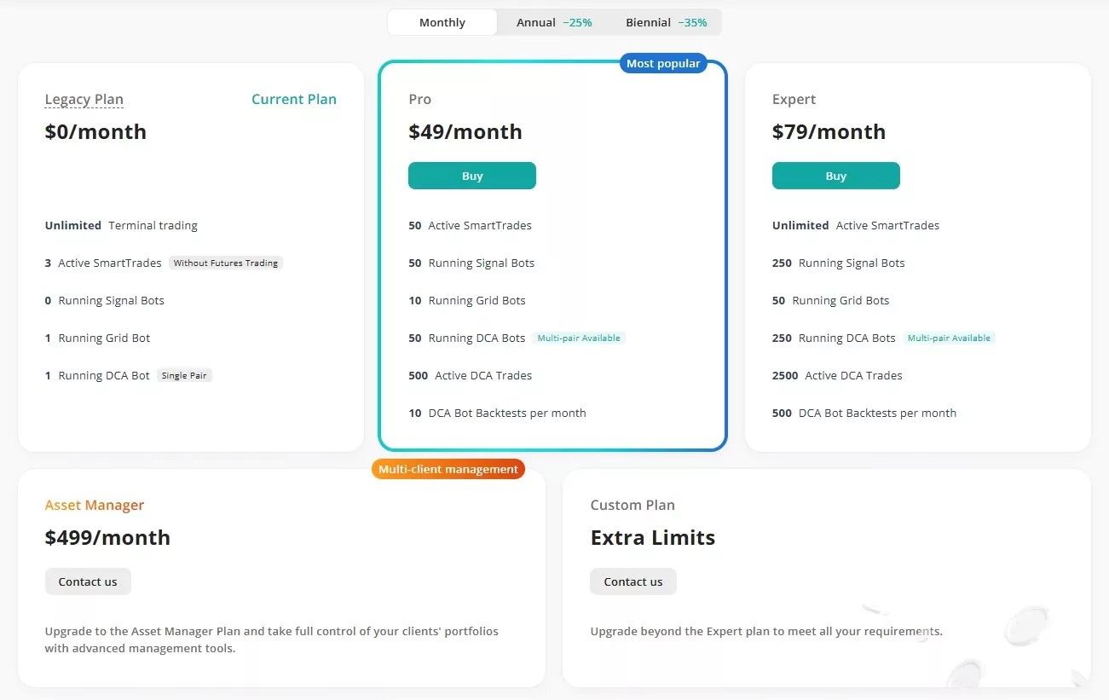Click the Without Futures Trading tag

pyautogui.click(x=225, y=263)
